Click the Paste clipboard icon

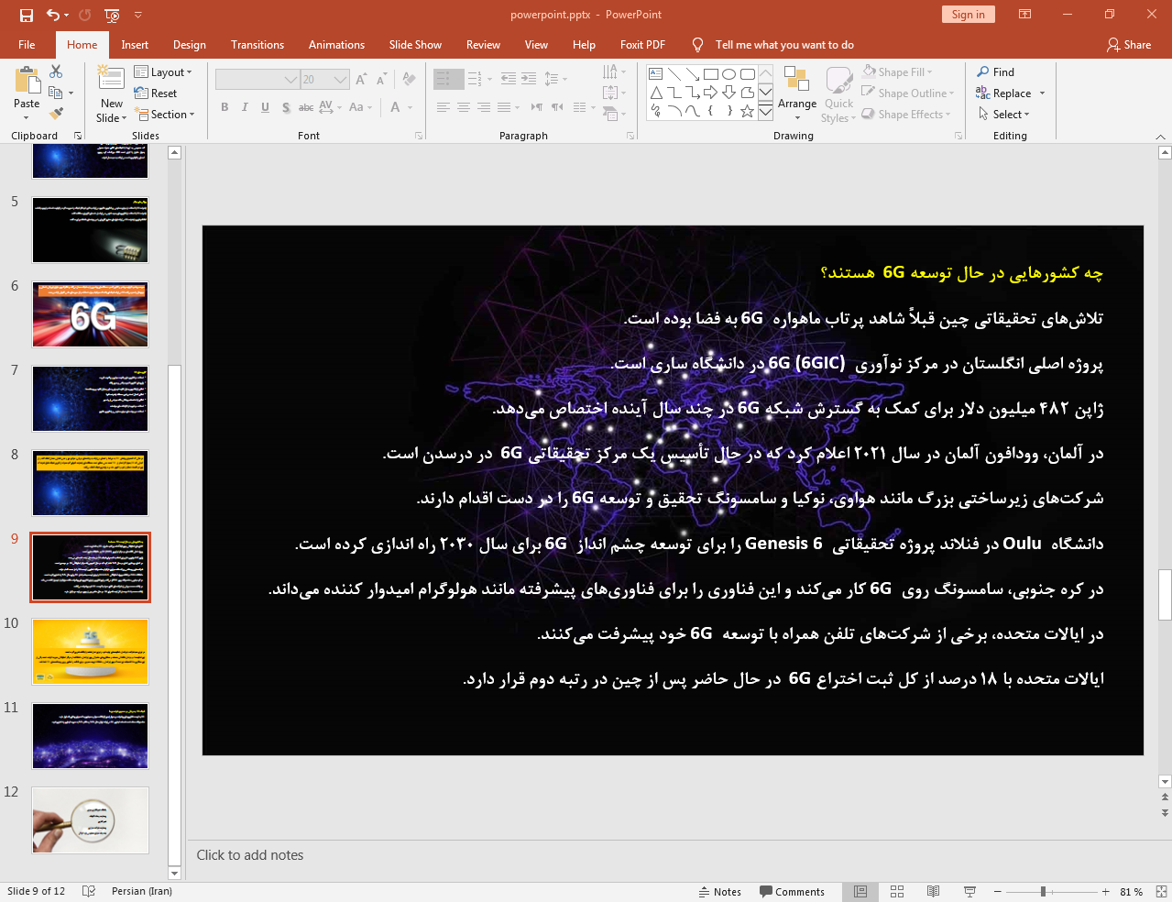point(27,81)
